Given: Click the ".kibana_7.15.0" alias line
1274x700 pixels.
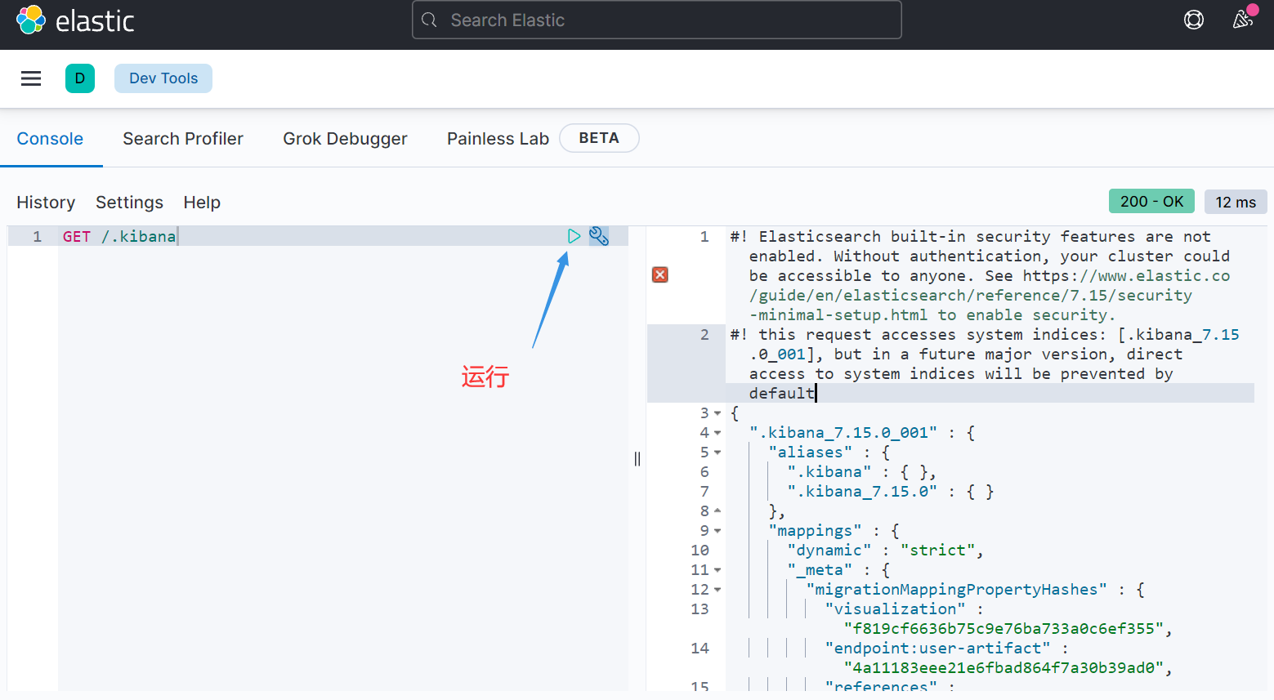Looking at the screenshot, I should pyautogui.click(x=890, y=492).
